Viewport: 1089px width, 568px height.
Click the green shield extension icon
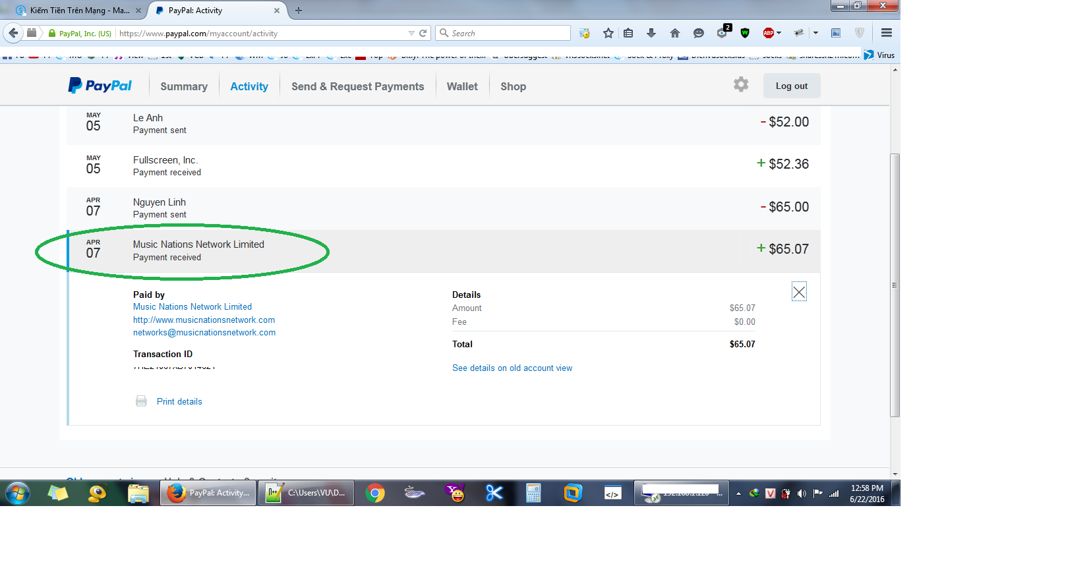pyautogui.click(x=745, y=33)
